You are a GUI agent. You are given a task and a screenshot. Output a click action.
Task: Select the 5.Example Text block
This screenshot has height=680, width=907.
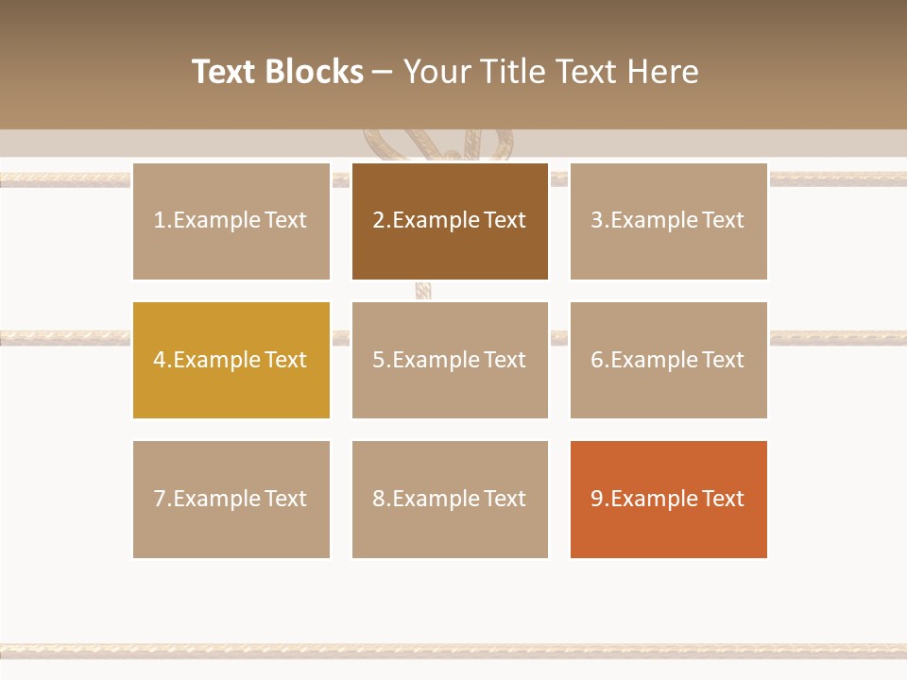pos(450,360)
